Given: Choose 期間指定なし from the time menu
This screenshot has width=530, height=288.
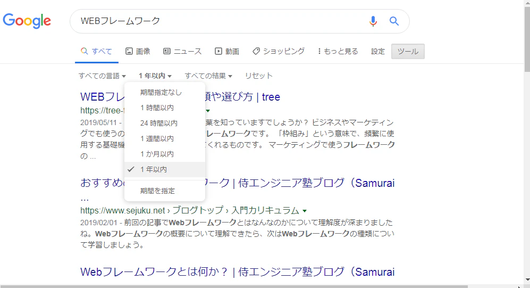Looking at the screenshot, I should pos(165,93).
